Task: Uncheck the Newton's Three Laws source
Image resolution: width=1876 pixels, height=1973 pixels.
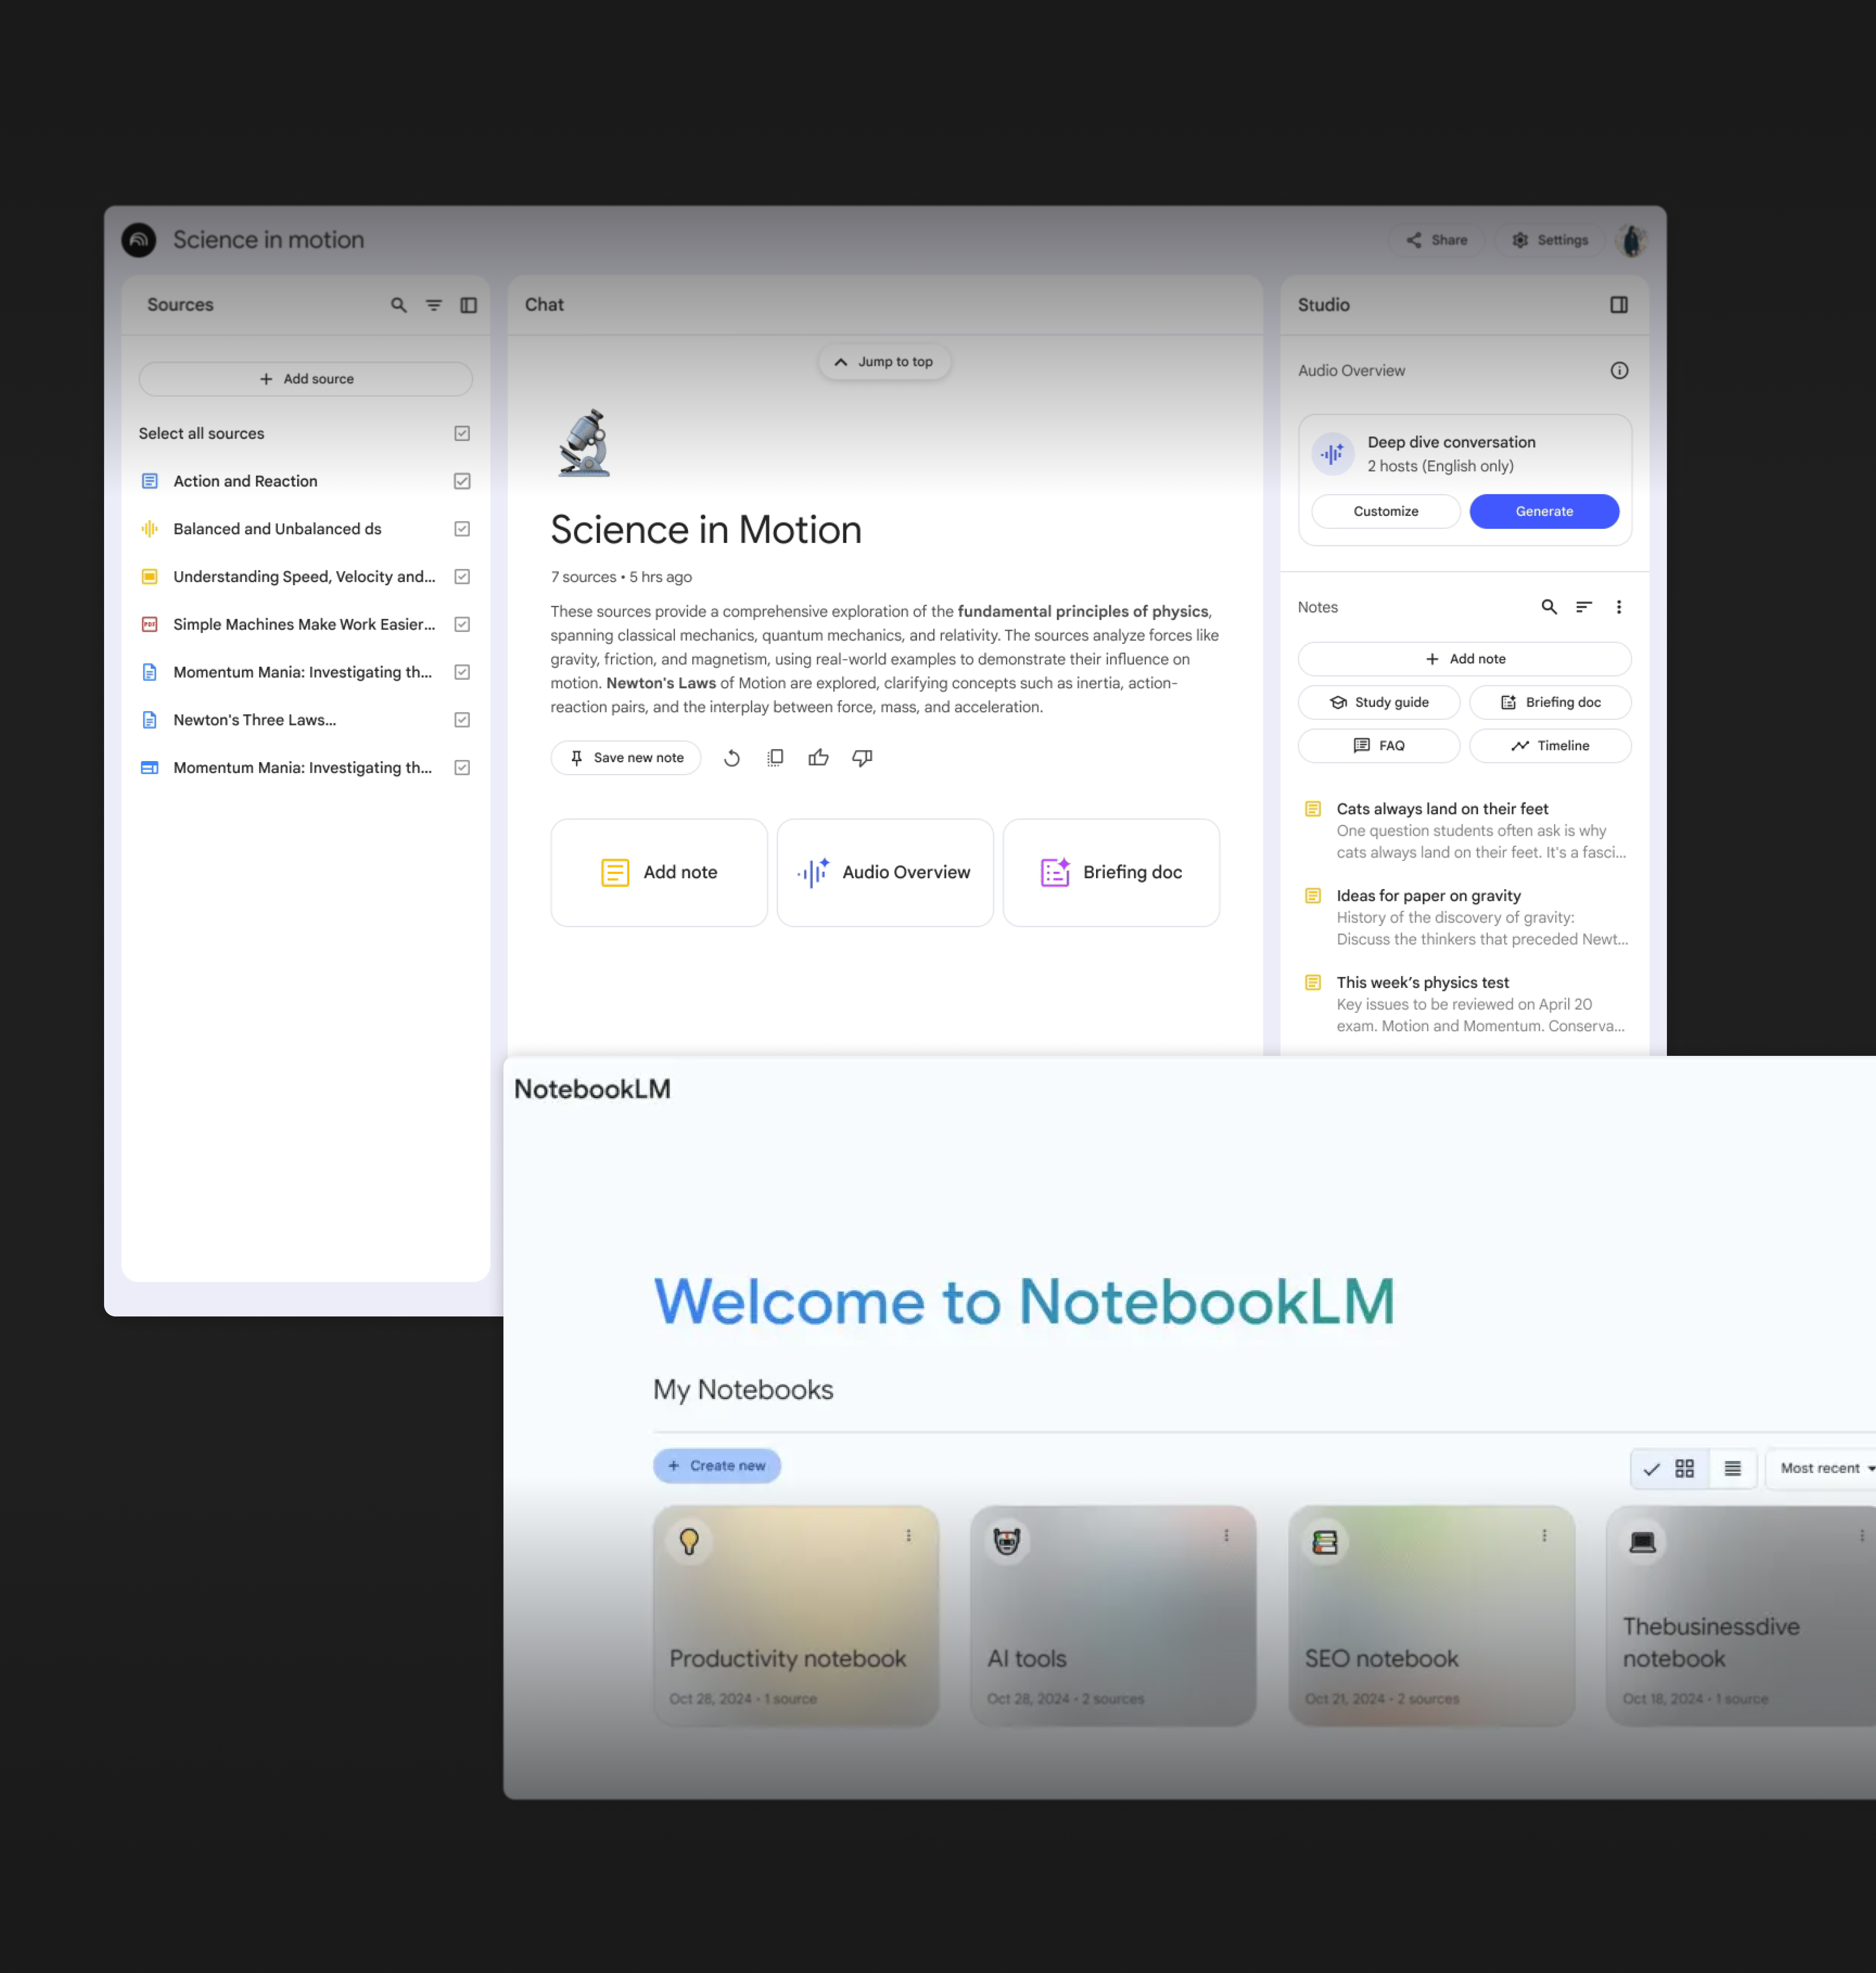Action: (x=462, y=720)
